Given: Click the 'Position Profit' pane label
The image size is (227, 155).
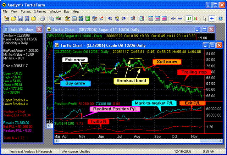Looking at the screenshot, I should (x=65, y=104).
